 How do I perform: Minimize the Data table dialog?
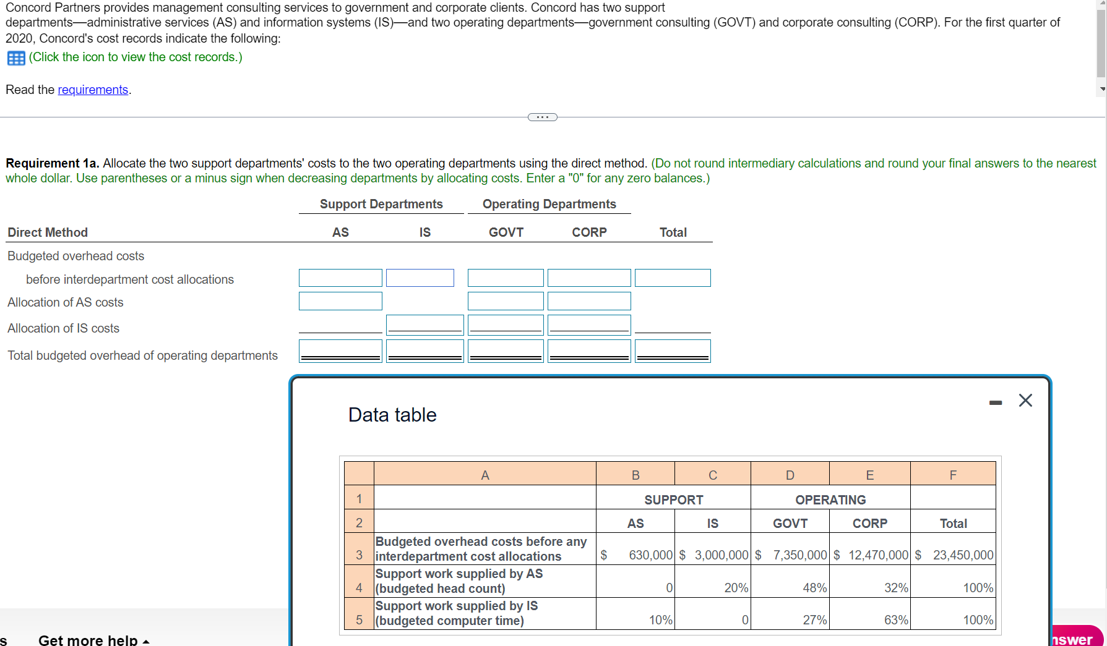996,401
